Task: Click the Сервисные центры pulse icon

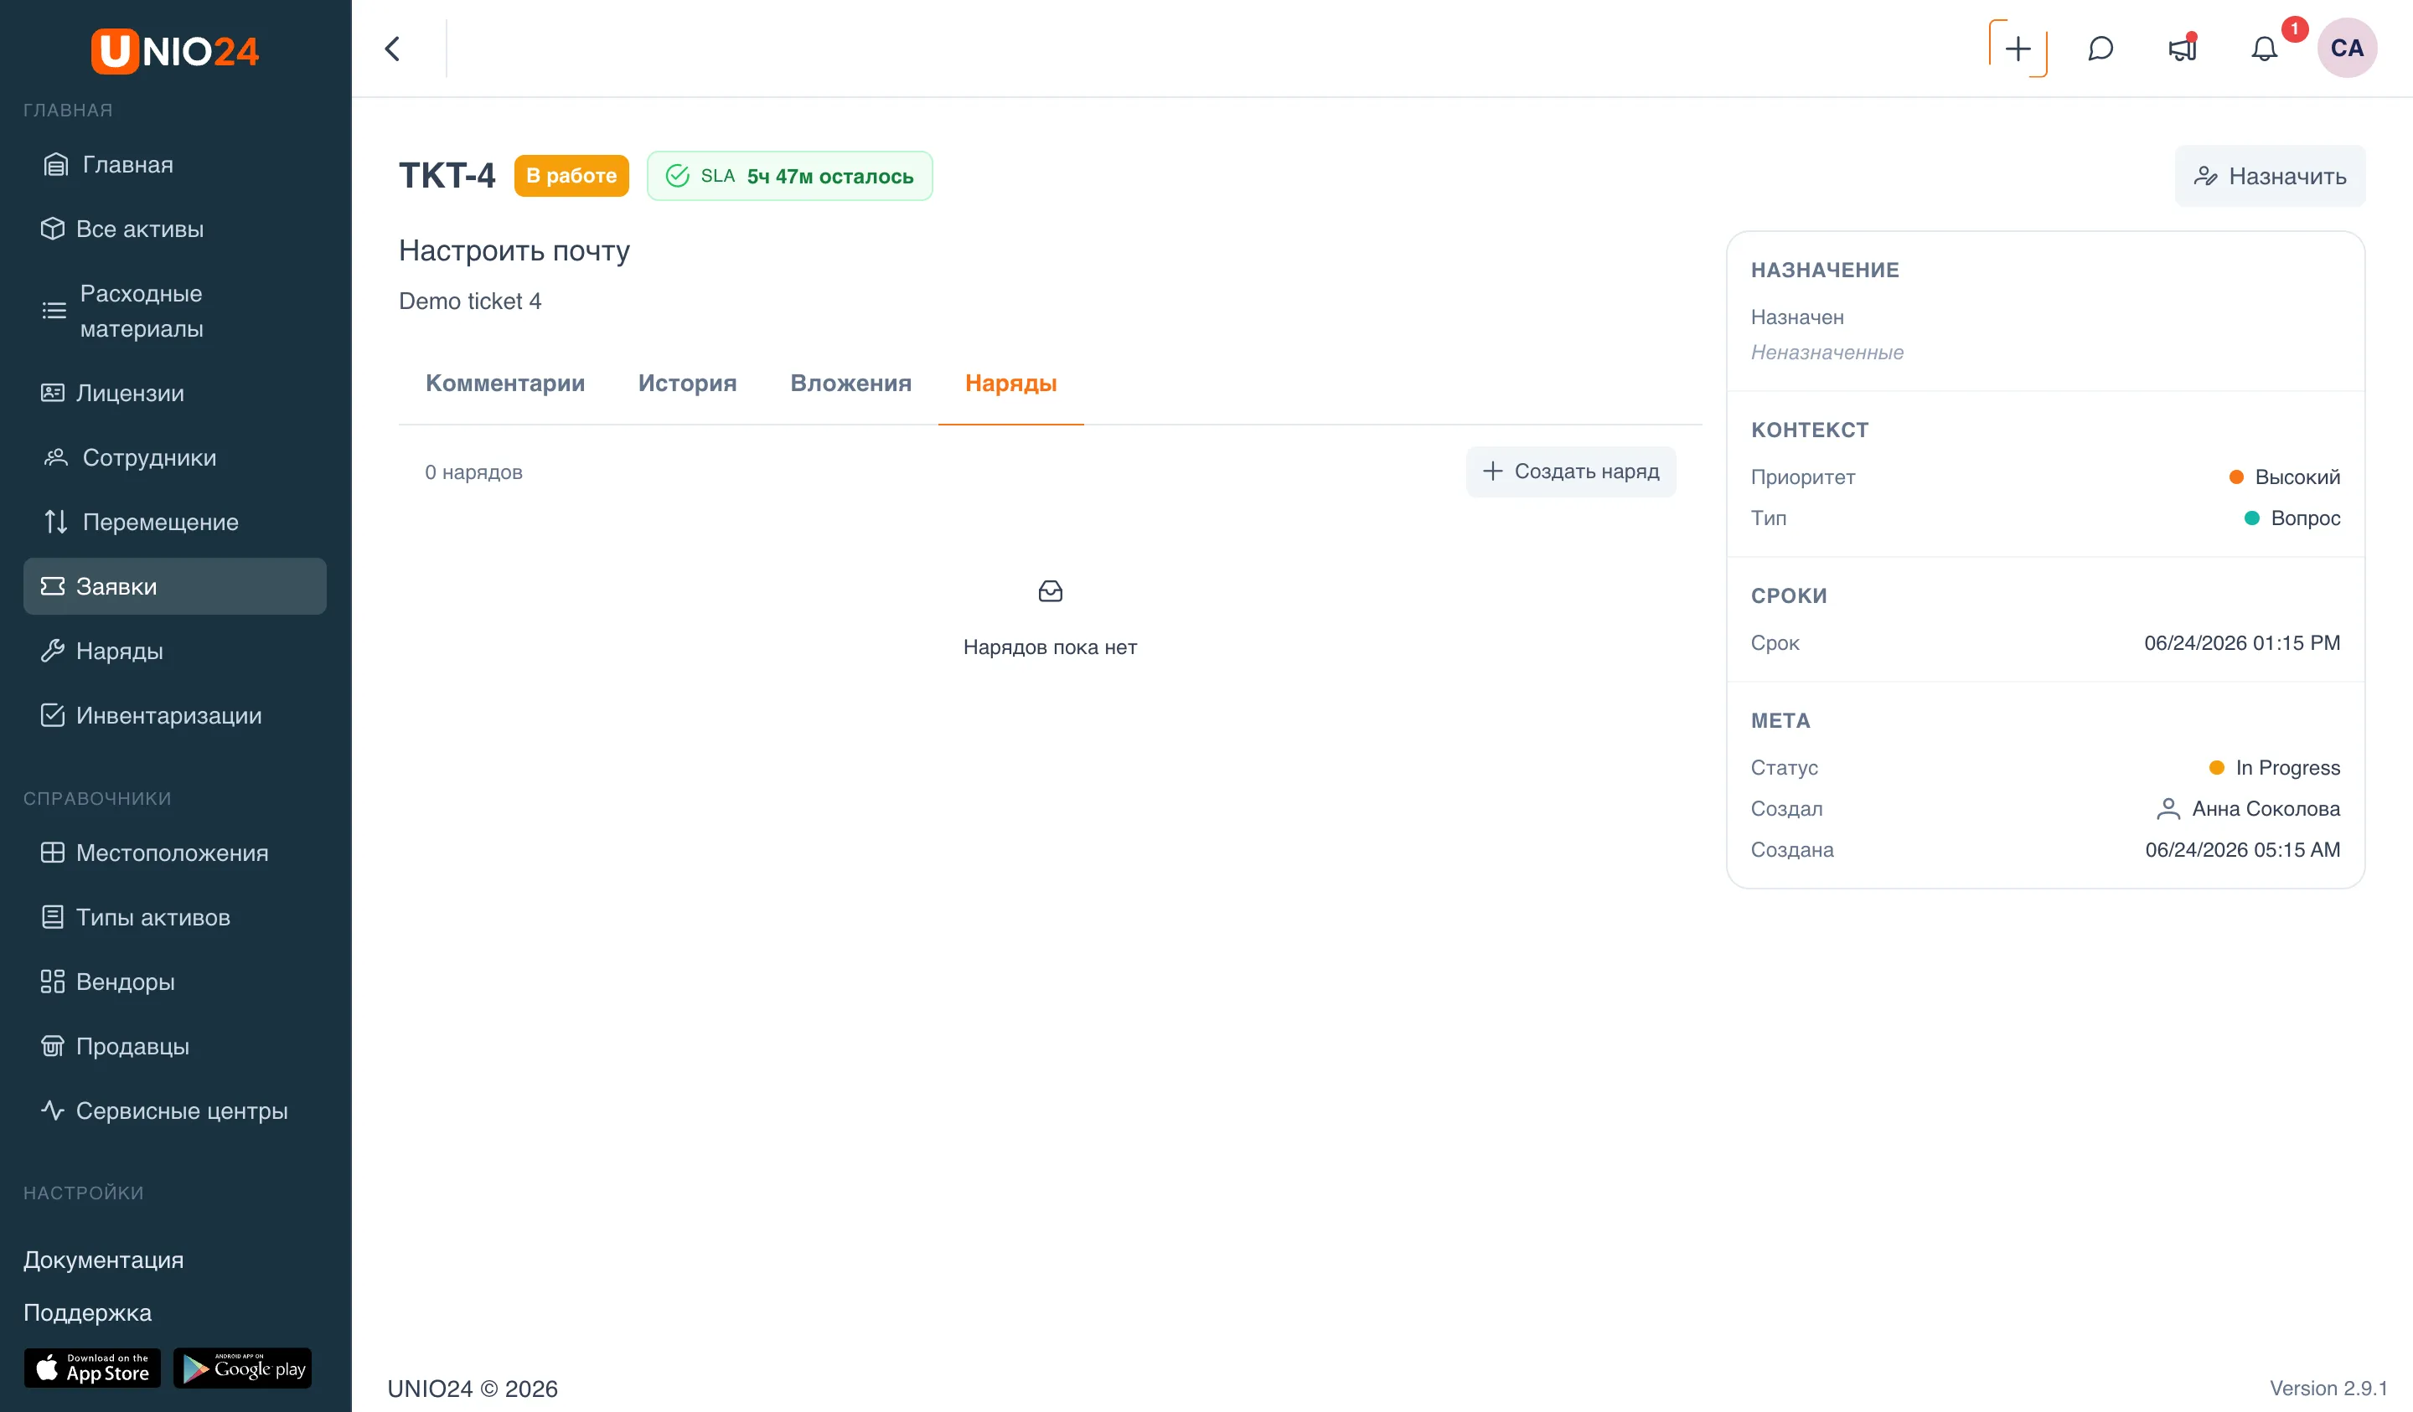Action: tap(53, 1111)
